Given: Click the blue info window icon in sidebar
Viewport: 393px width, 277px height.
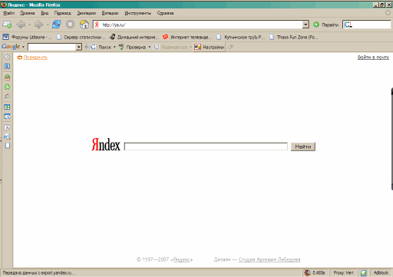Looking at the screenshot, I should click(x=7, y=117).
